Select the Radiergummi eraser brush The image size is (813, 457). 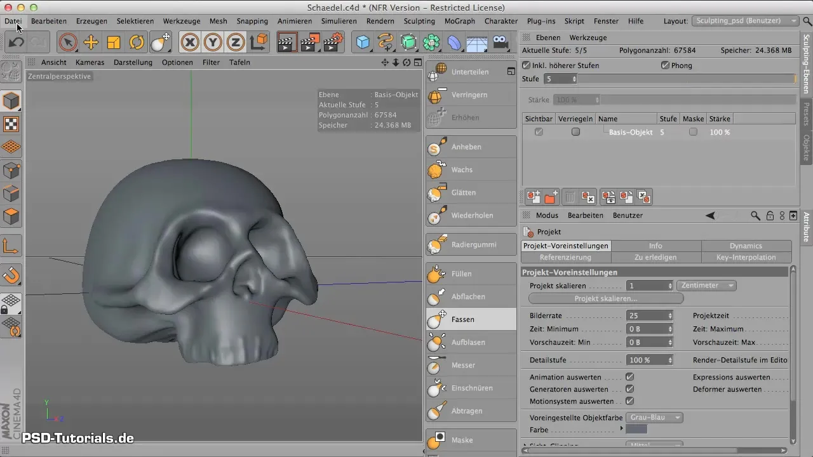471,245
